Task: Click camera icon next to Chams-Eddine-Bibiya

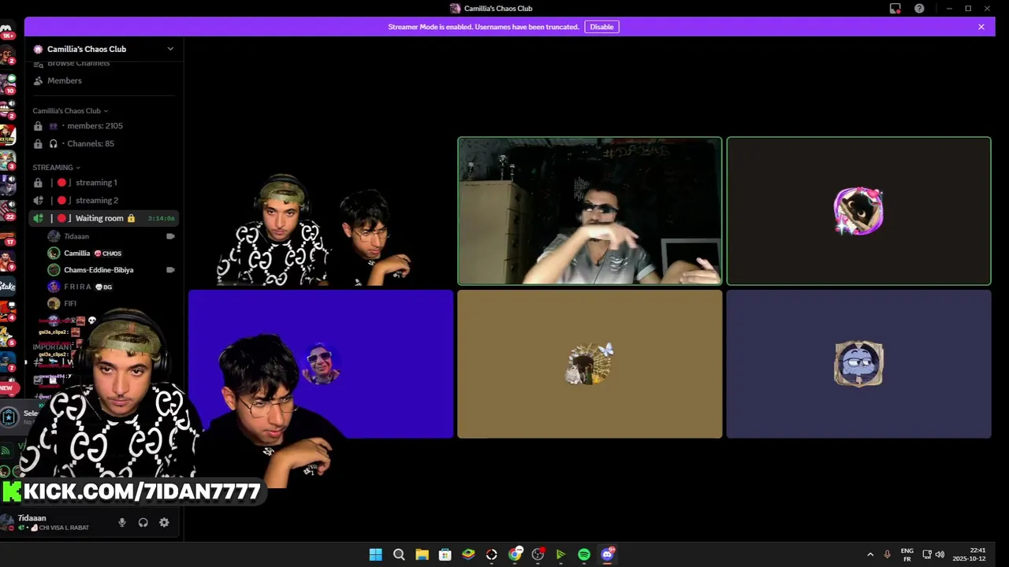Action: (170, 269)
